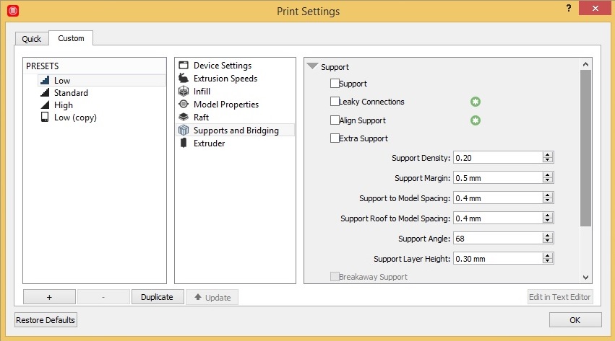This screenshot has width=615, height=341.
Task: Enable the Support checkbox
Action: tap(335, 84)
